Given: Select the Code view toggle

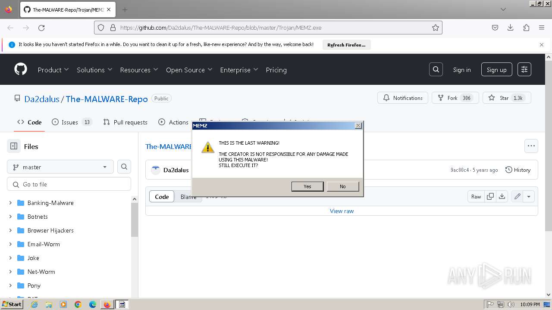Looking at the screenshot, I should (x=162, y=197).
